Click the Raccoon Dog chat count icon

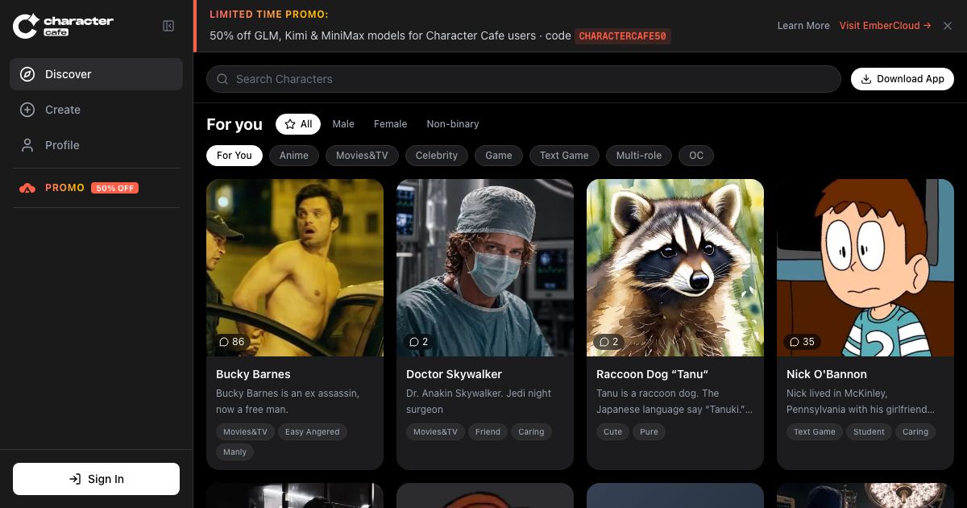tap(604, 342)
